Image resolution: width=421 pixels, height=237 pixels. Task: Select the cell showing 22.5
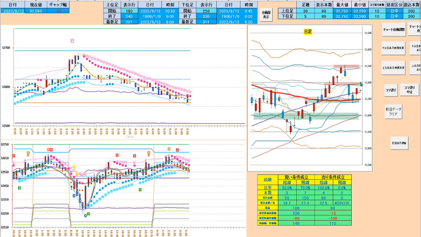coord(324,203)
